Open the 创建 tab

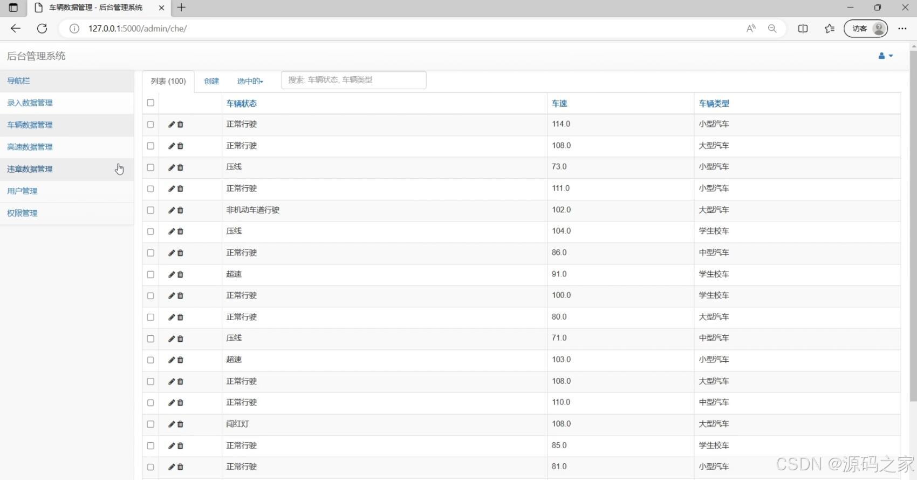(x=211, y=81)
